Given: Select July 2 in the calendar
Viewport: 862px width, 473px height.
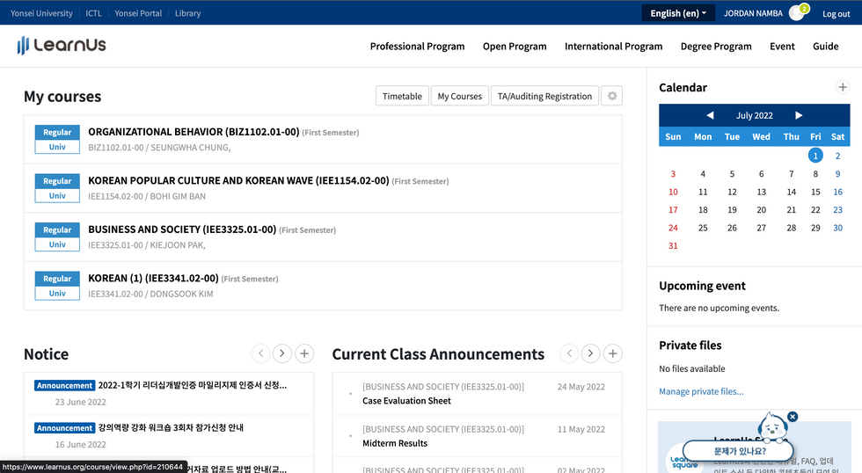Looking at the screenshot, I should [837, 156].
